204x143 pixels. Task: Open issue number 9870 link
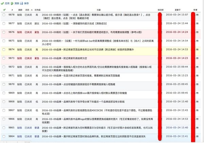click(12, 84)
